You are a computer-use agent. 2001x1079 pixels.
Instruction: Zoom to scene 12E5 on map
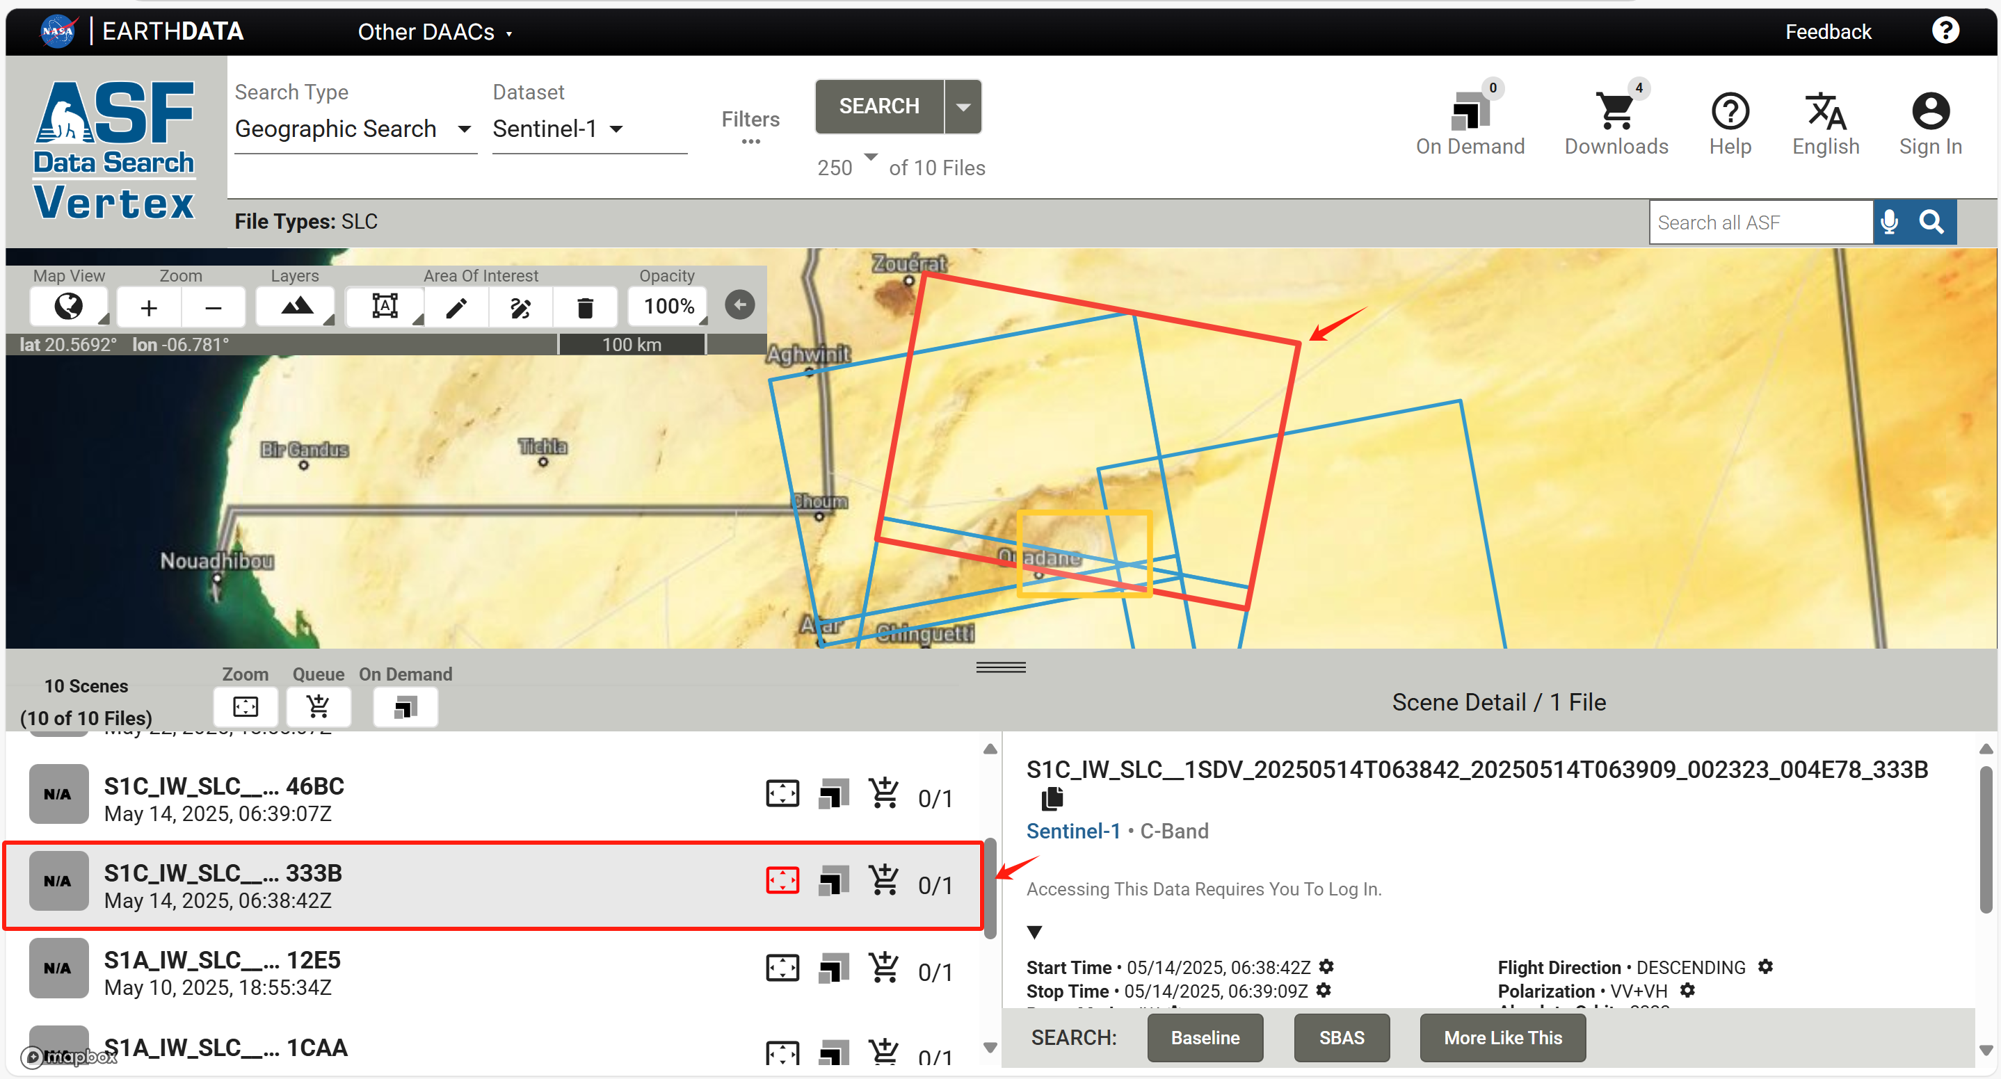[x=782, y=968]
